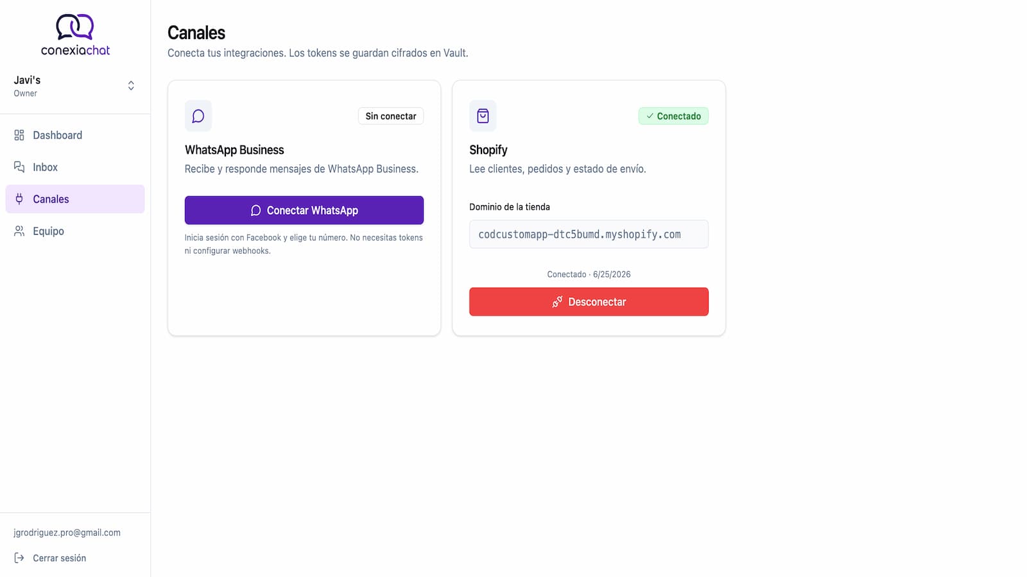1027x577 pixels.
Task: Open the Equipo menu item
Action: [75, 231]
